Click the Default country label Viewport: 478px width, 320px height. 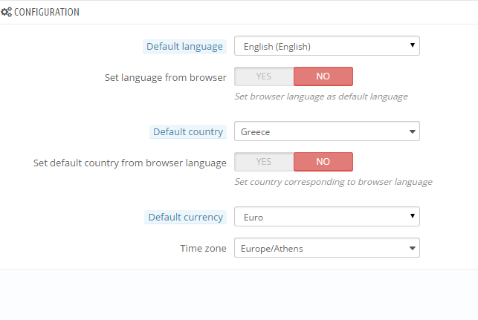pyautogui.click(x=187, y=131)
